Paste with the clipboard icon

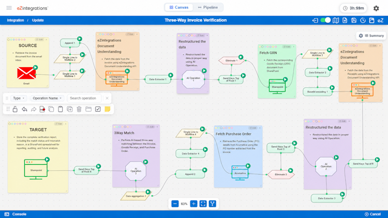point(61,109)
